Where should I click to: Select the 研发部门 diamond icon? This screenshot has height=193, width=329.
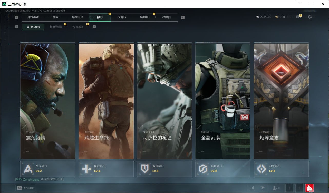point(262,169)
